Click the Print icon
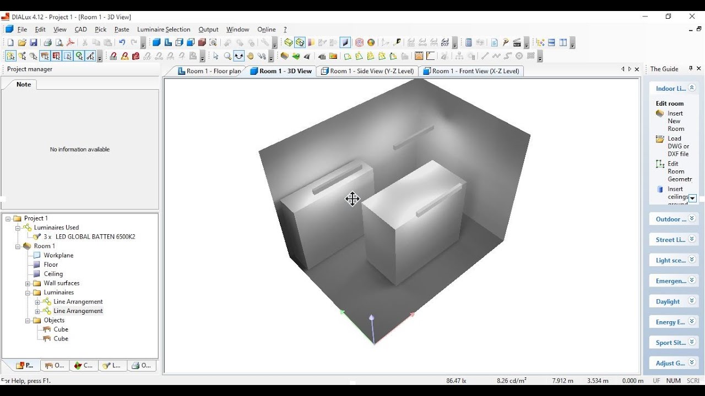The height and width of the screenshot is (396, 705). pyautogui.click(x=48, y=42)
